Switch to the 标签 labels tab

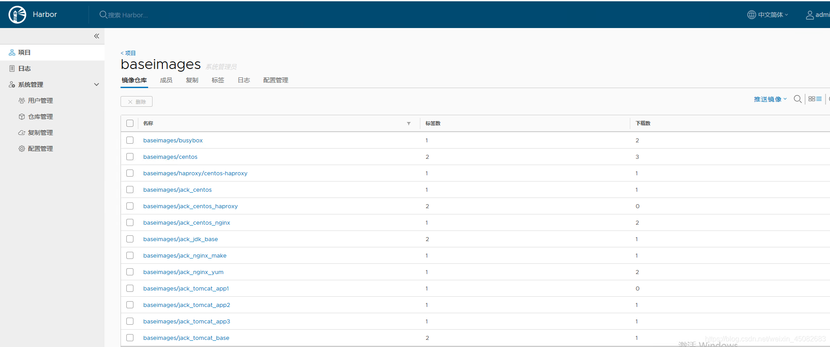click(x=218, y=80)
